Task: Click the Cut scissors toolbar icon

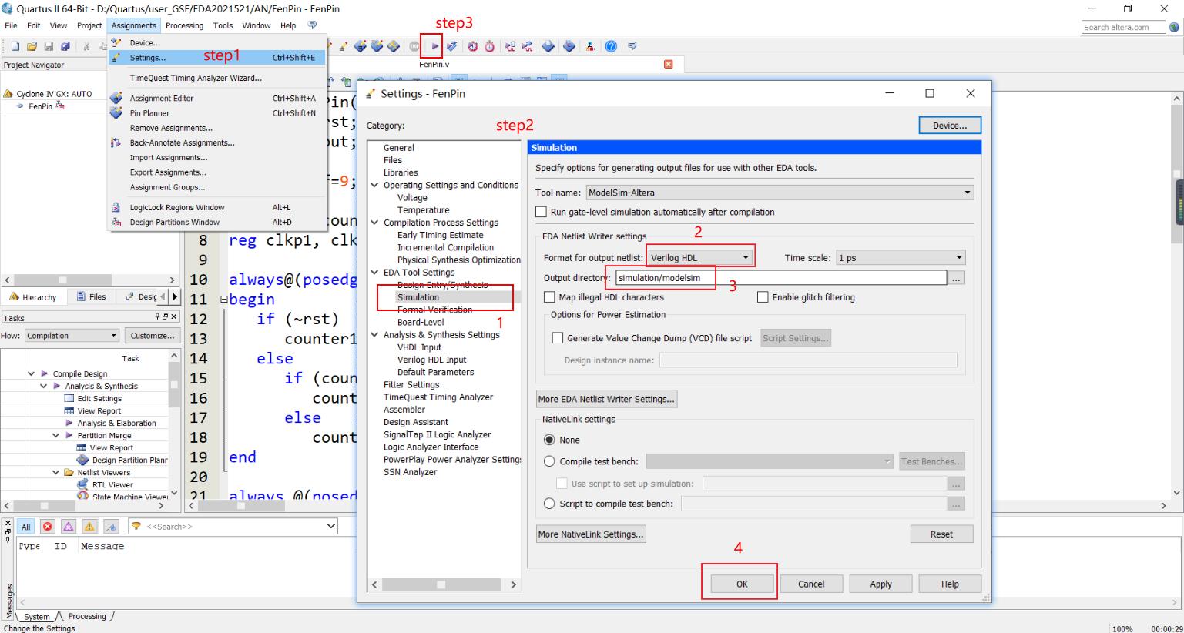Action: [x=86, y=47]
